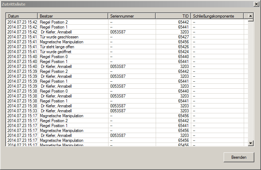
Task: Select Magnetische Manipulation entry at 15:41
Action: (62, 42)
